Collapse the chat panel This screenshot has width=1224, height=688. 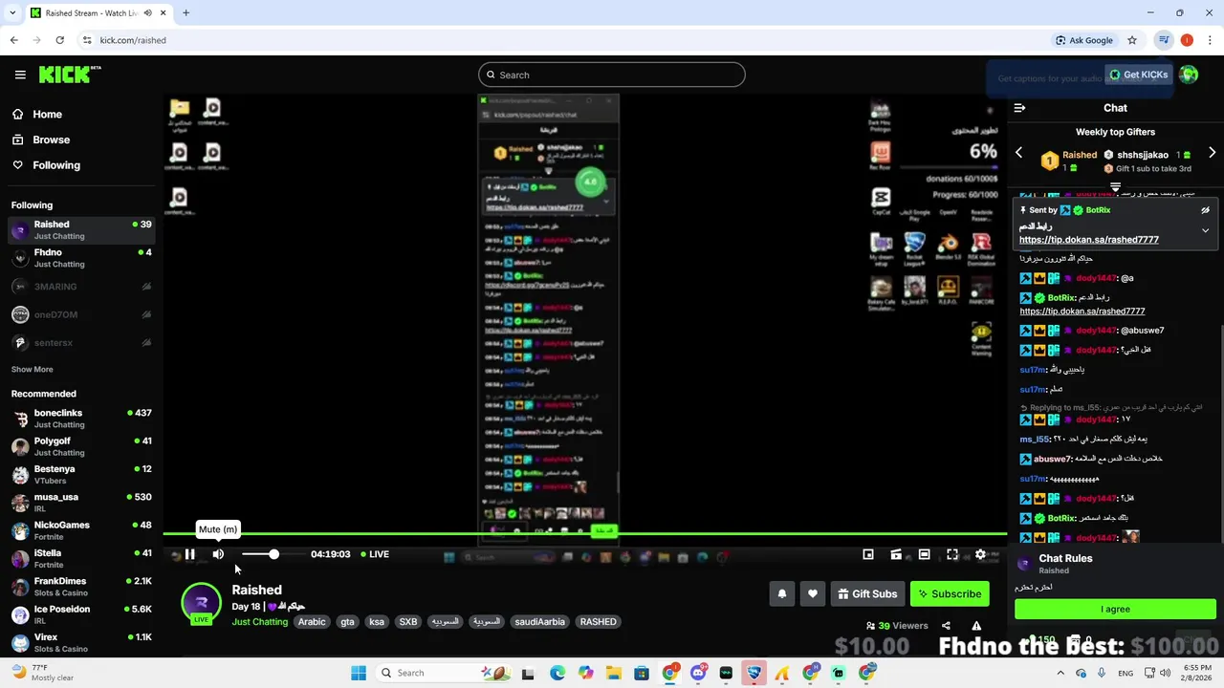click(x=1019, y=108)
